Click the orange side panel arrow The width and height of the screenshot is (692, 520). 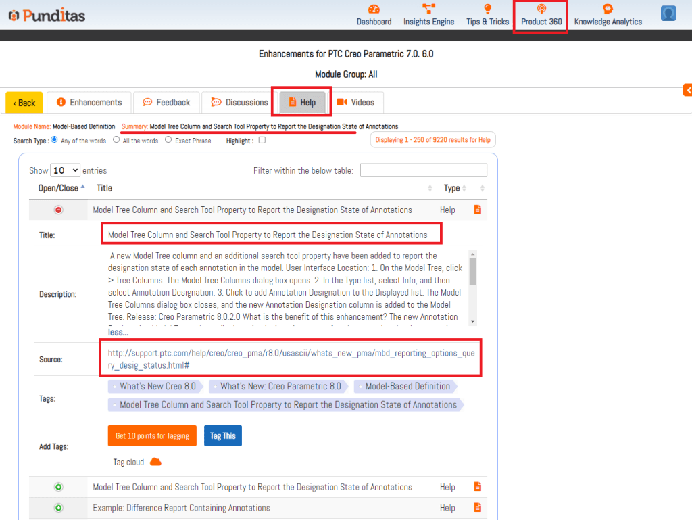click(687, 90)
